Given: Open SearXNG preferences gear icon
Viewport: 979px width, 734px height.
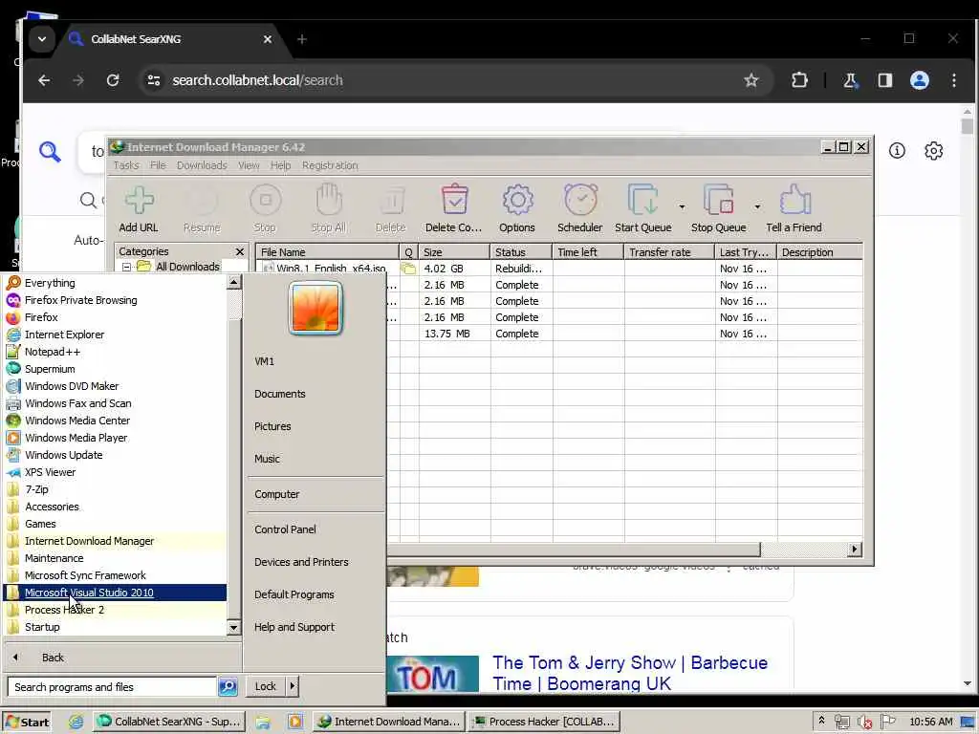Looking at the screenshot, I should click(933, 150).
